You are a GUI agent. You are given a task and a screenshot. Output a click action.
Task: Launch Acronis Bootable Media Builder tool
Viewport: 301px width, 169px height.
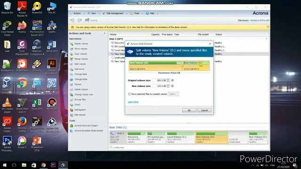pyautogui.click(x=89, y=131)
